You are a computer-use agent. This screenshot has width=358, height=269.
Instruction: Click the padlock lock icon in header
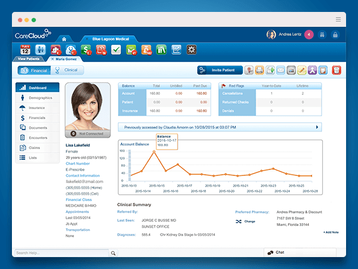pyautogui.click(x=335, y=35)
